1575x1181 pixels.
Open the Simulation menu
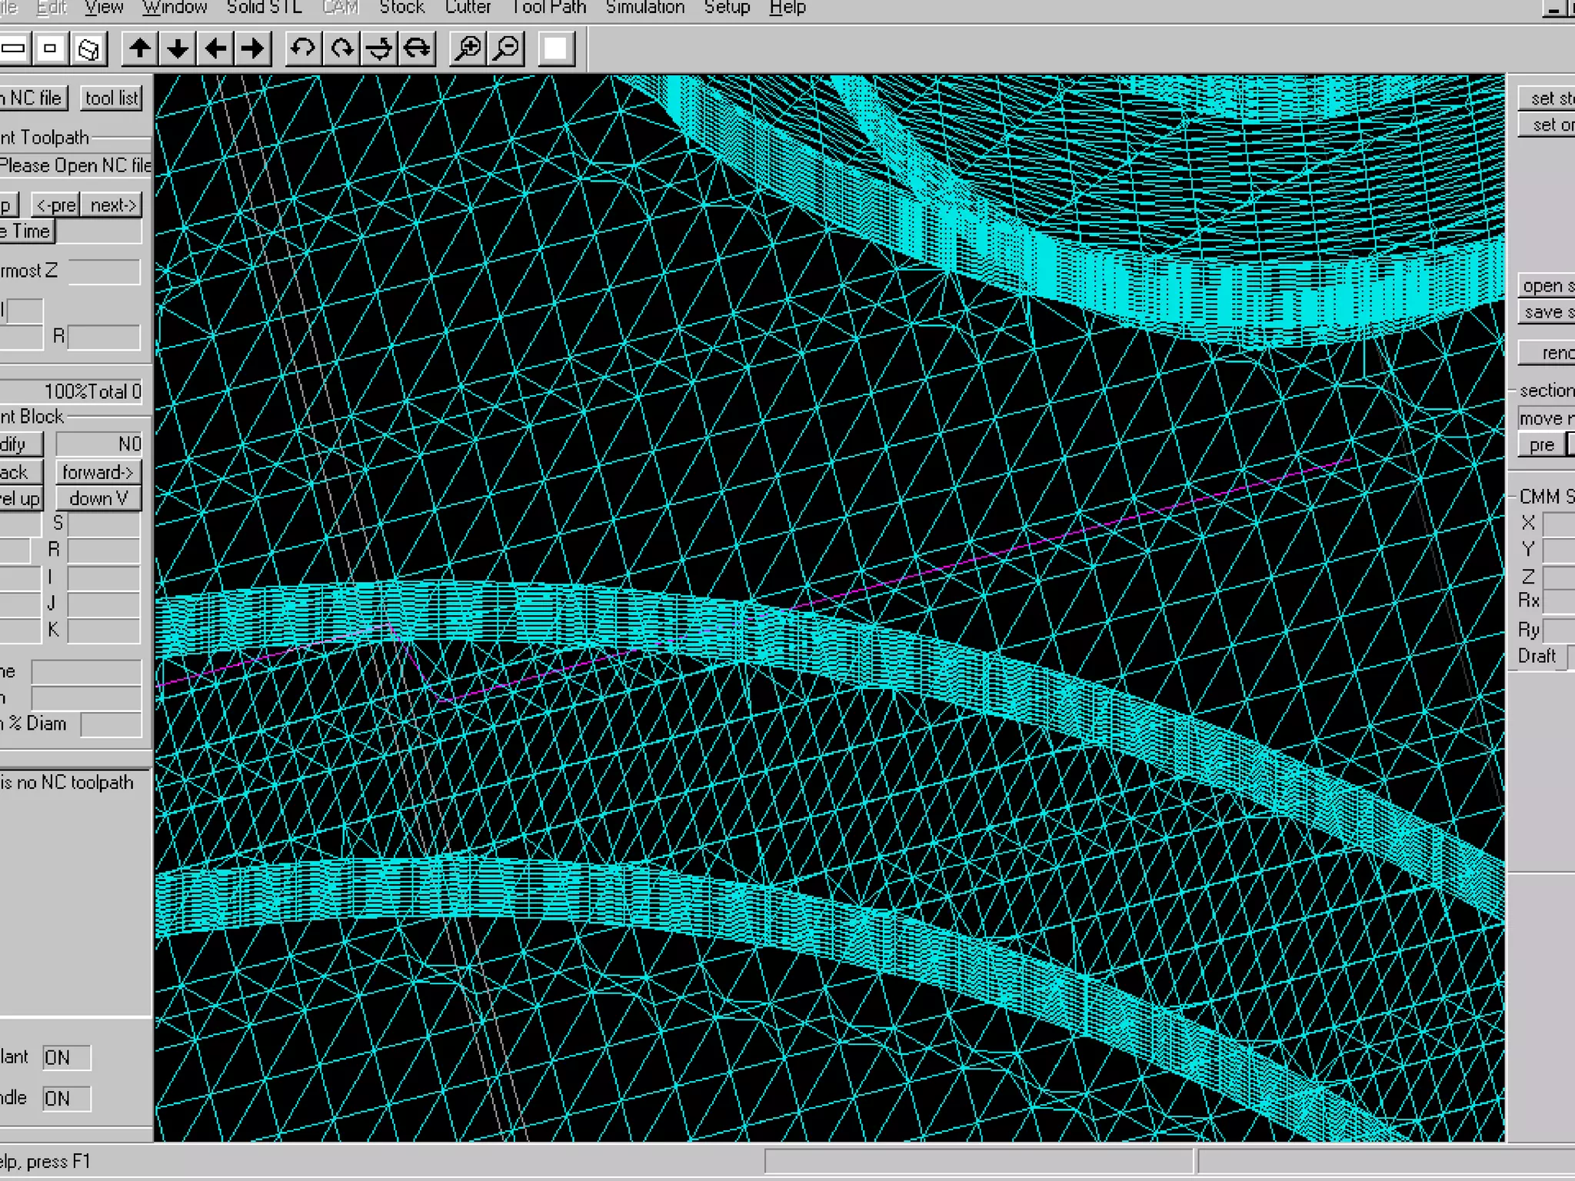coord(644,8)
